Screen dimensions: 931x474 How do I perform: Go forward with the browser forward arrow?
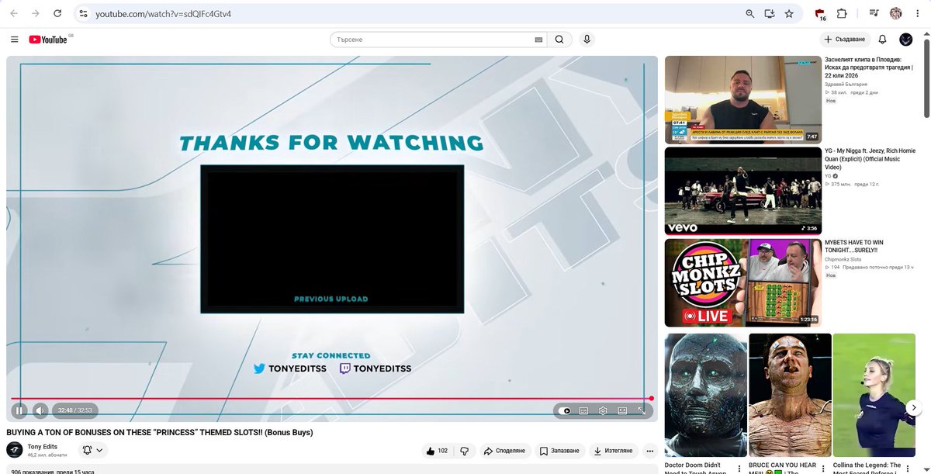36,14
